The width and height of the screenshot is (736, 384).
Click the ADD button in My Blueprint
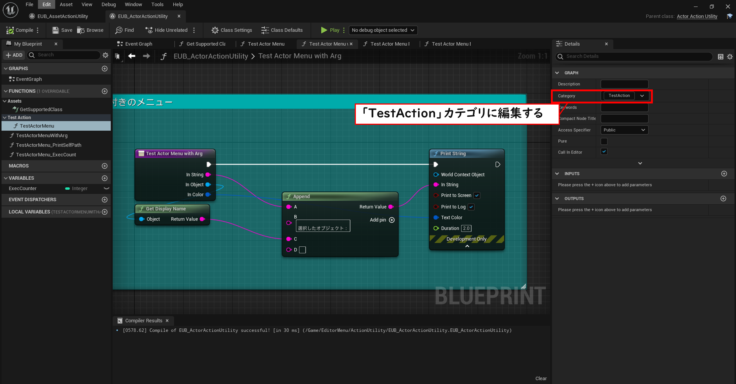point(14,55)
